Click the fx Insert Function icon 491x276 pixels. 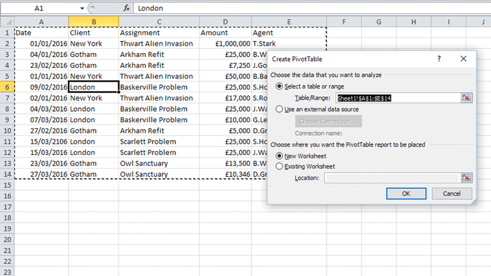[x=126, y=9]
